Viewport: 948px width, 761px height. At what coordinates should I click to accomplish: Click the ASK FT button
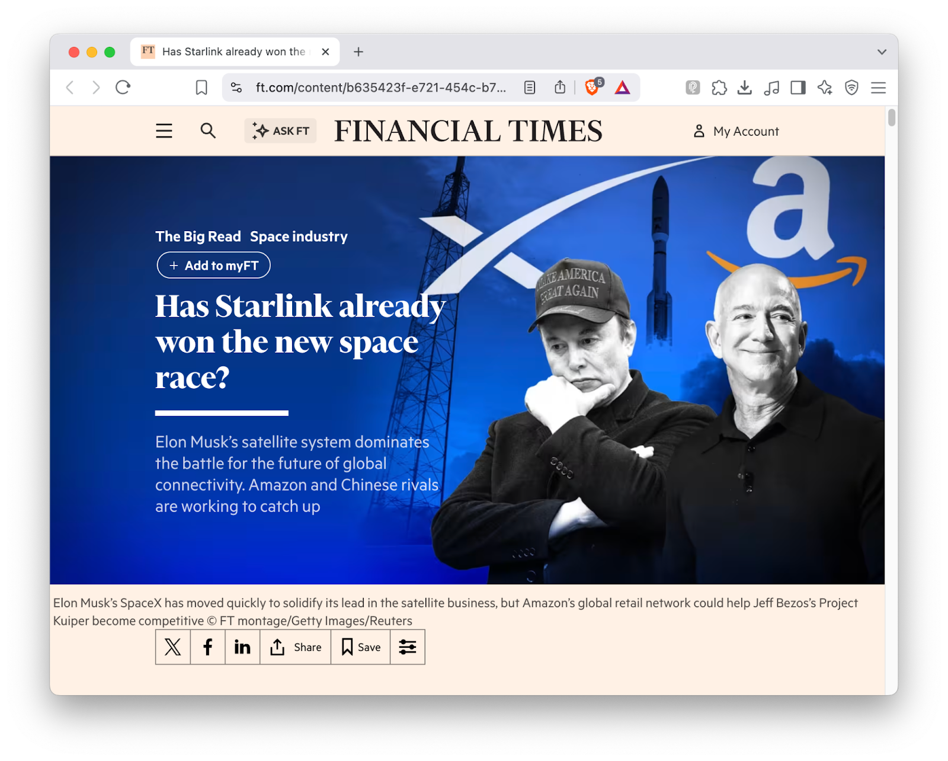tap(280, 131)
